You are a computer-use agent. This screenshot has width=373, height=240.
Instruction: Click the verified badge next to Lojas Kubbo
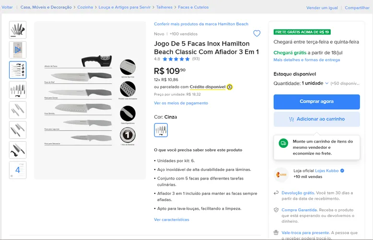click(342, 170)
